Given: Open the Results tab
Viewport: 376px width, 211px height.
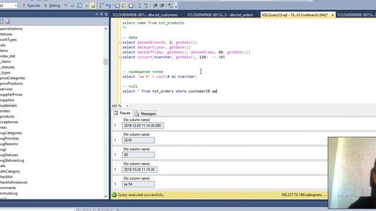Looking at the screenshot, I should click(x=122, y=113).
